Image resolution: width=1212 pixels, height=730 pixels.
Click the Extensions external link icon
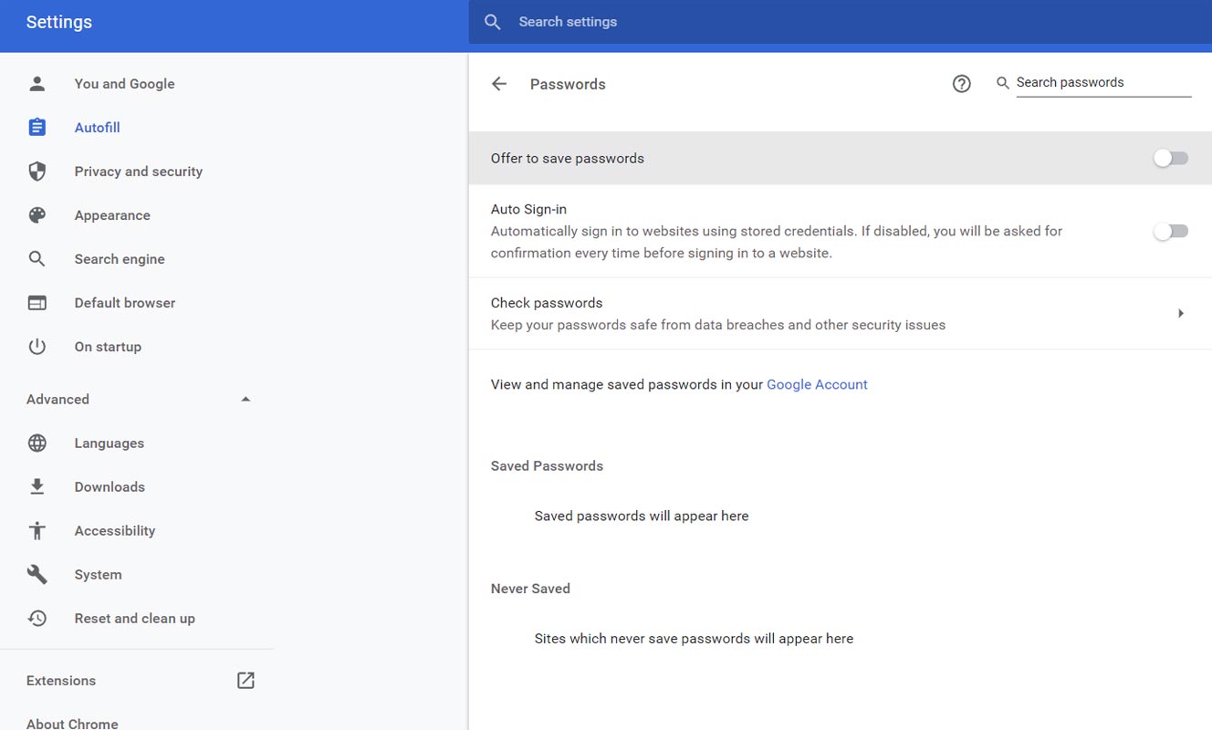pos(246,681)
